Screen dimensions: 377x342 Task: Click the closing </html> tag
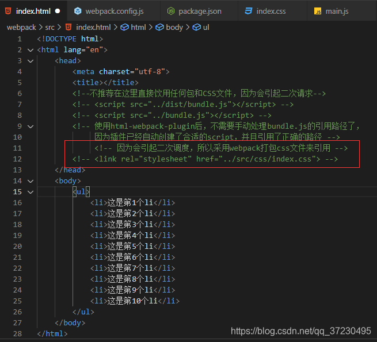pos(52,334)
